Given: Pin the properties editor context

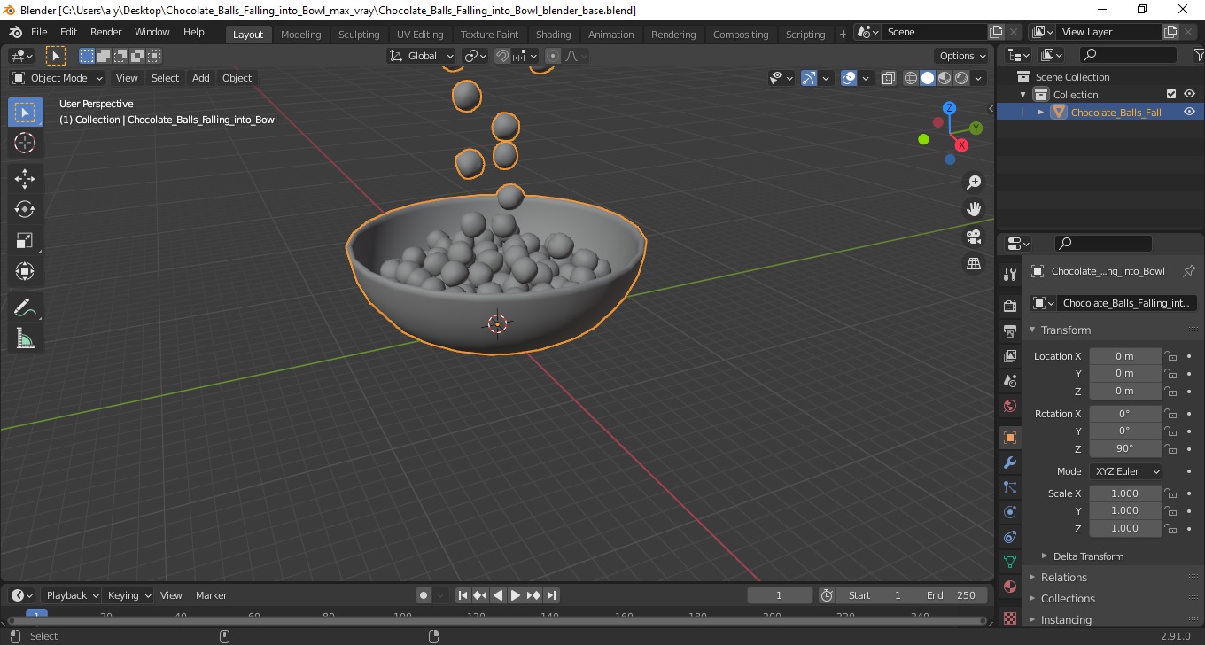Looking at the screenshot, I should 1189,271.
